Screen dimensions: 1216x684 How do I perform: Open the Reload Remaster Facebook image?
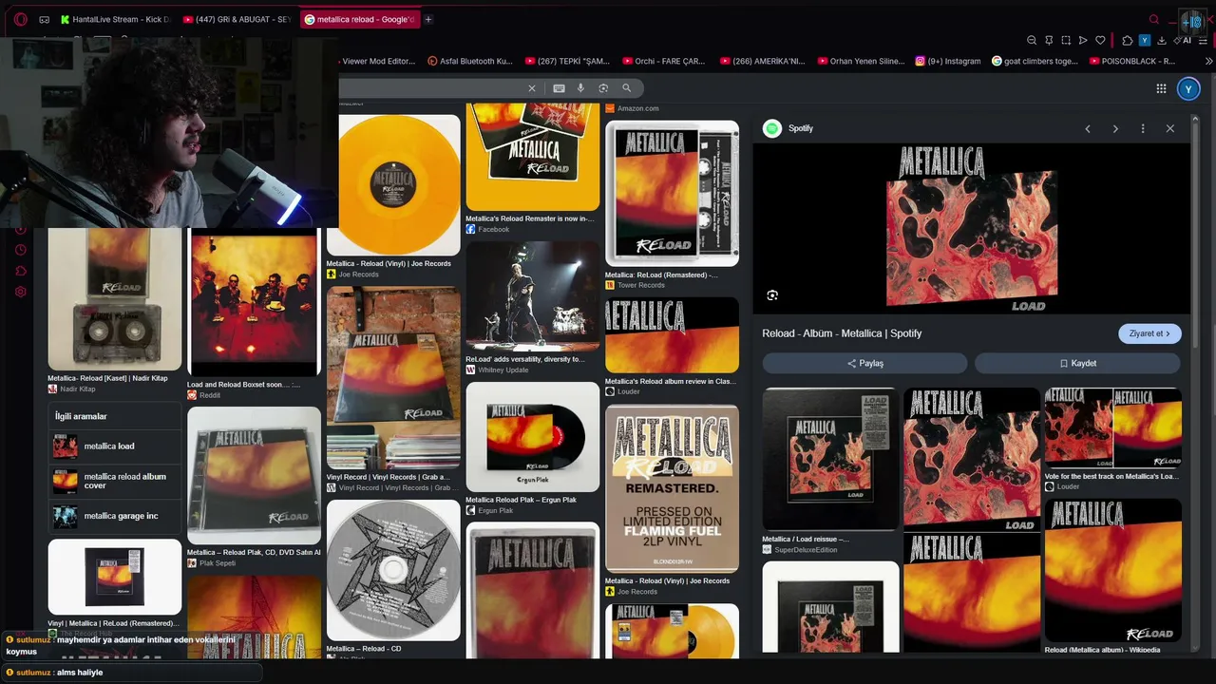(x=533, y=157)
